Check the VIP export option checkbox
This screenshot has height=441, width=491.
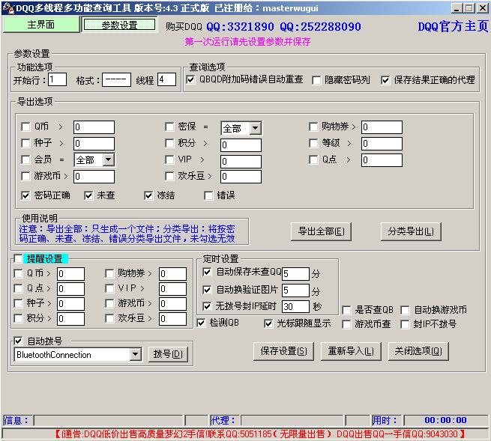pyautogui.click(x=169, y=159)
